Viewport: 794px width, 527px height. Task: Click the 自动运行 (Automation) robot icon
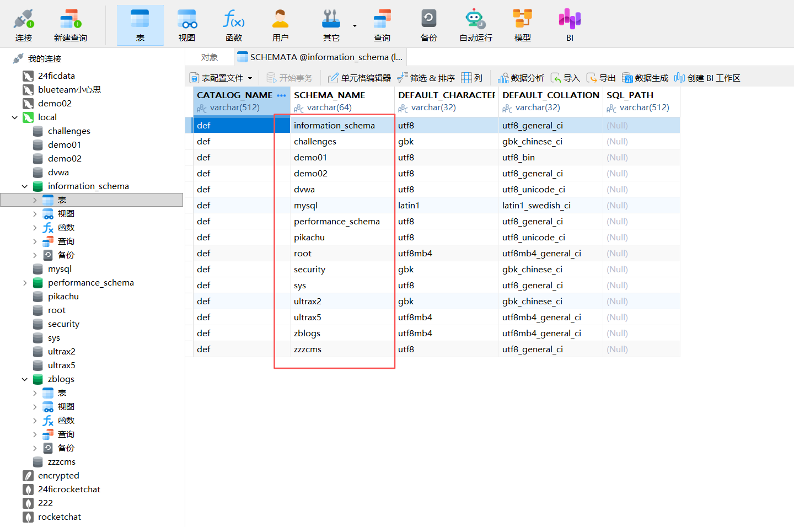(x=476, y=25)
